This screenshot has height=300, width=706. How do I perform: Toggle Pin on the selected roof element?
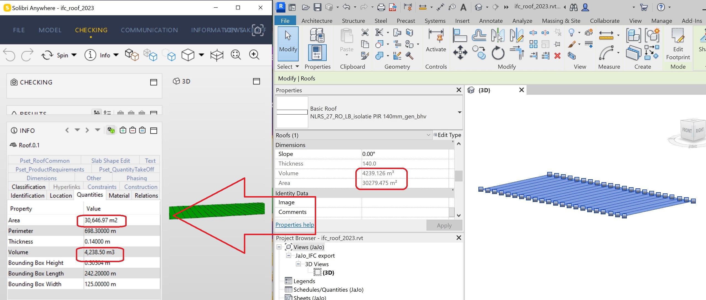[557, 44]
